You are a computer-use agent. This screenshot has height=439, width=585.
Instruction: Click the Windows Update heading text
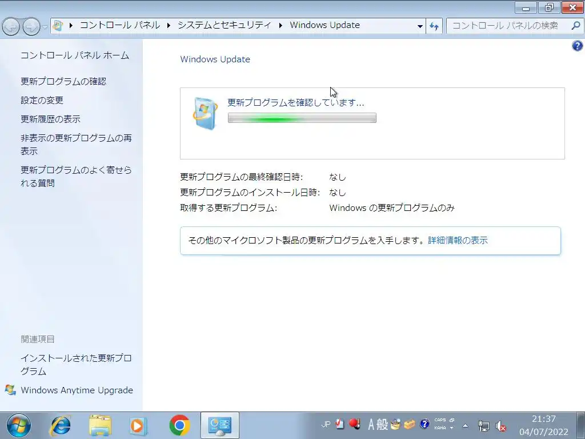click(215, 59)
